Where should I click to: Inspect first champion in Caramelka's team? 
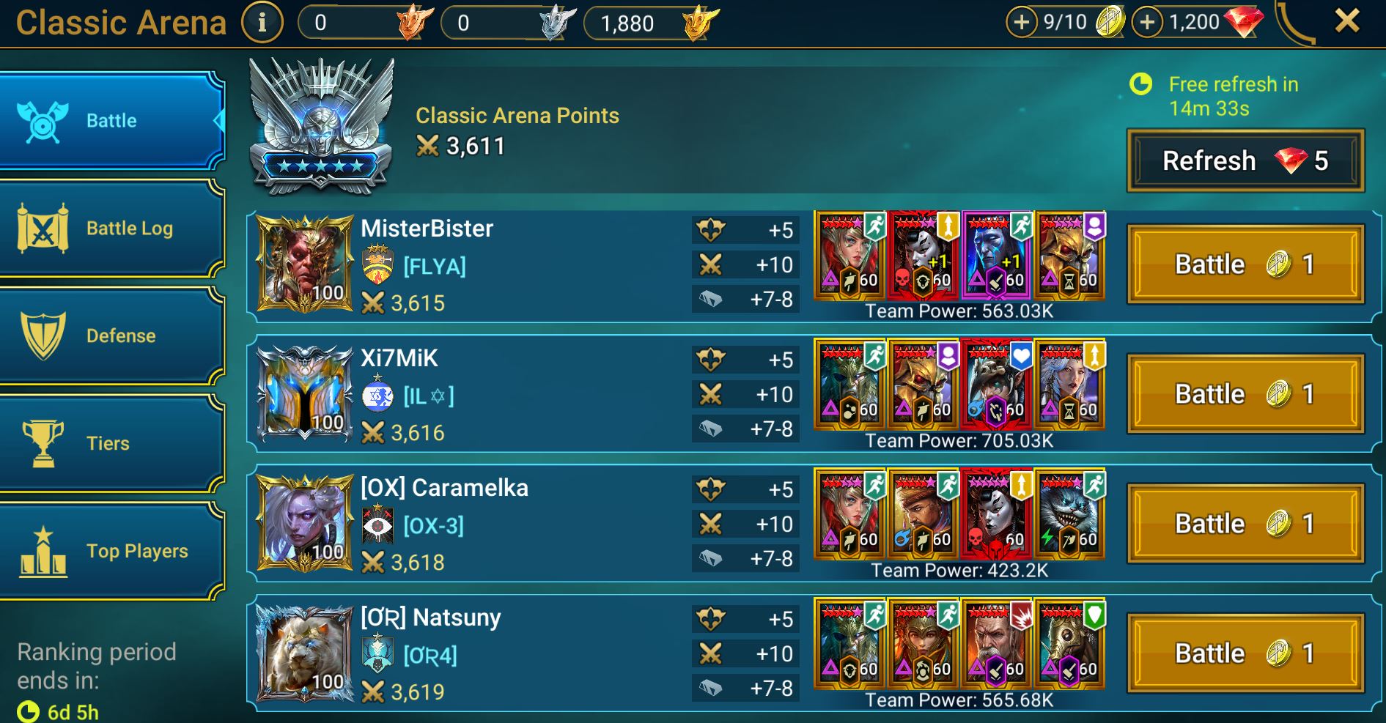click(850, 513)
